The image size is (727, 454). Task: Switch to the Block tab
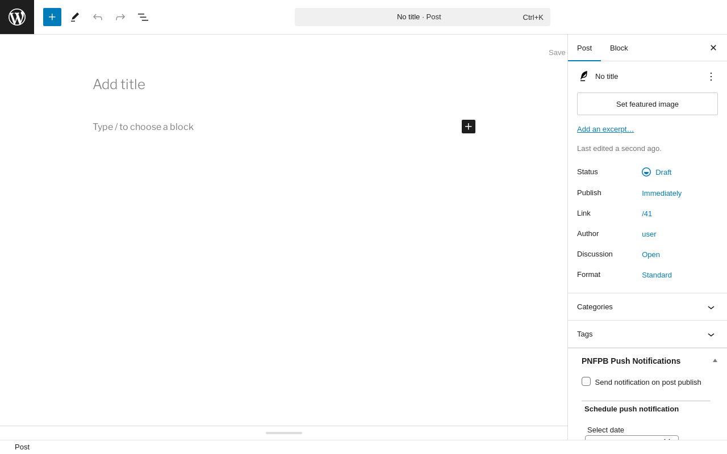[x=619, y=48]
